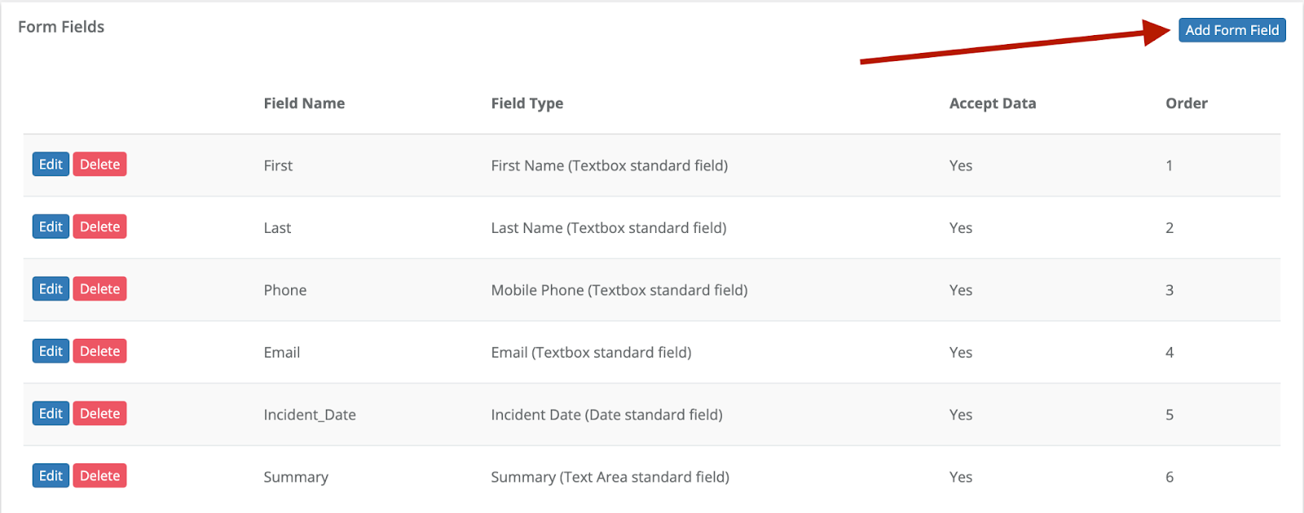The height and width of the screenshot is (513, 1304).
Task: Click the Add Form Field button
Action: tap(1231, 30)
